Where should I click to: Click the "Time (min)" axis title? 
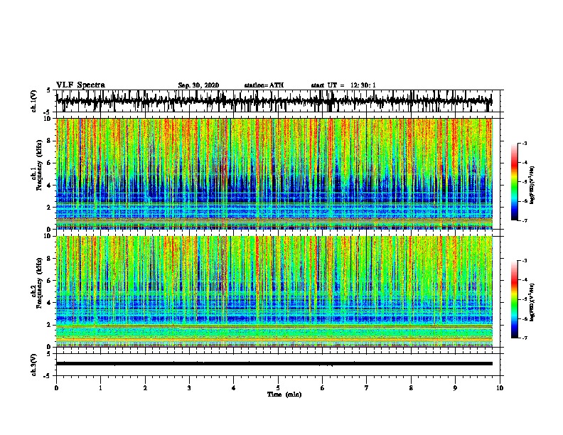[x=284, y=394]
